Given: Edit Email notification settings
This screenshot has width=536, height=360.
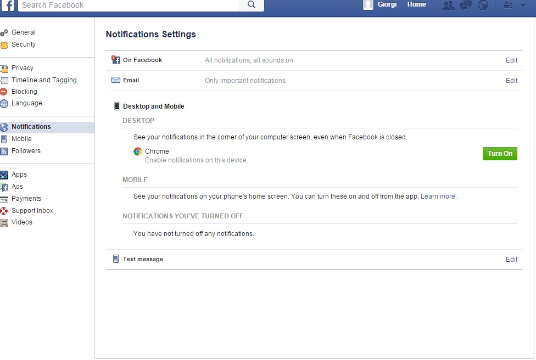Looking at the screenshot, I should point(511,81).
